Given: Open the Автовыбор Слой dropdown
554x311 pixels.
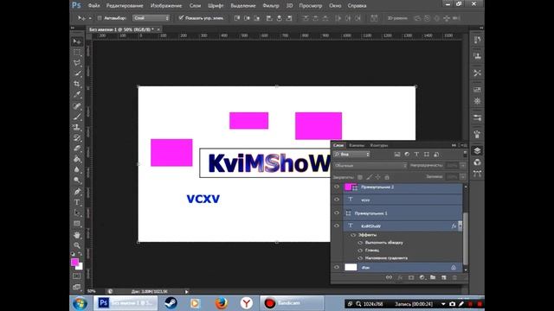Looking at the screenshot, I should (x=151, y=18).
